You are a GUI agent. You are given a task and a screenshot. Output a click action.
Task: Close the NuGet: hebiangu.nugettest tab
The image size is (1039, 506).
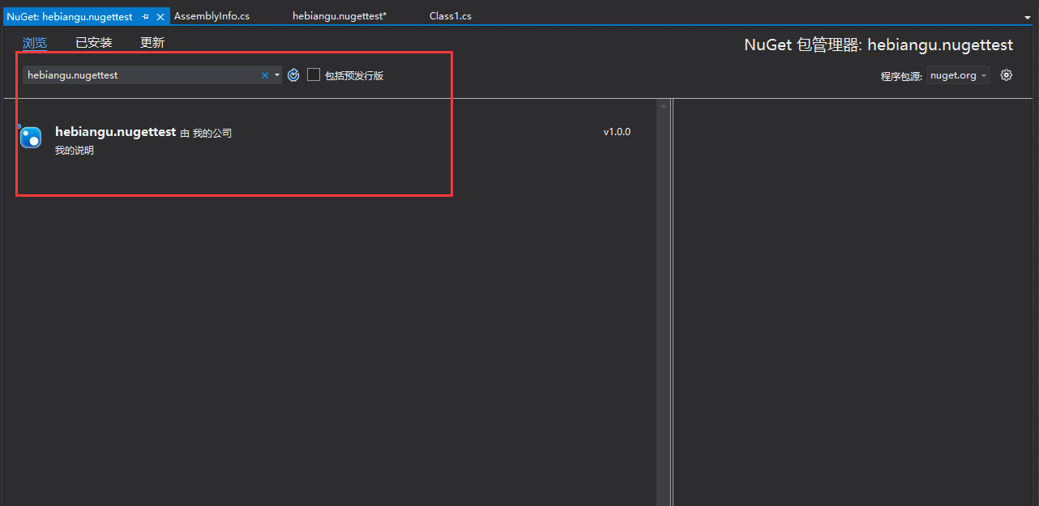(x=160, y=17)
